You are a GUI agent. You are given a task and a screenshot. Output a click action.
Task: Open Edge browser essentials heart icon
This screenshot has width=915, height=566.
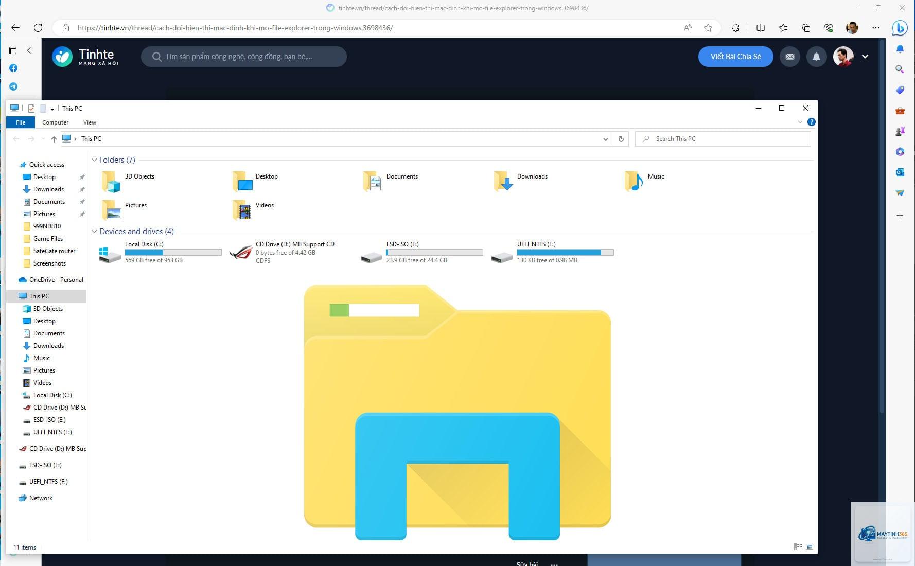pyautogui.click(x=829, y=28)
